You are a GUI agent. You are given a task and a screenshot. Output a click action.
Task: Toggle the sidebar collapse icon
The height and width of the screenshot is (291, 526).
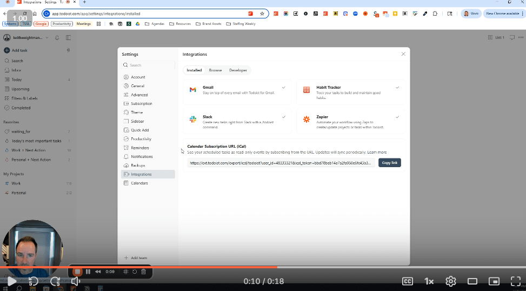69,37
